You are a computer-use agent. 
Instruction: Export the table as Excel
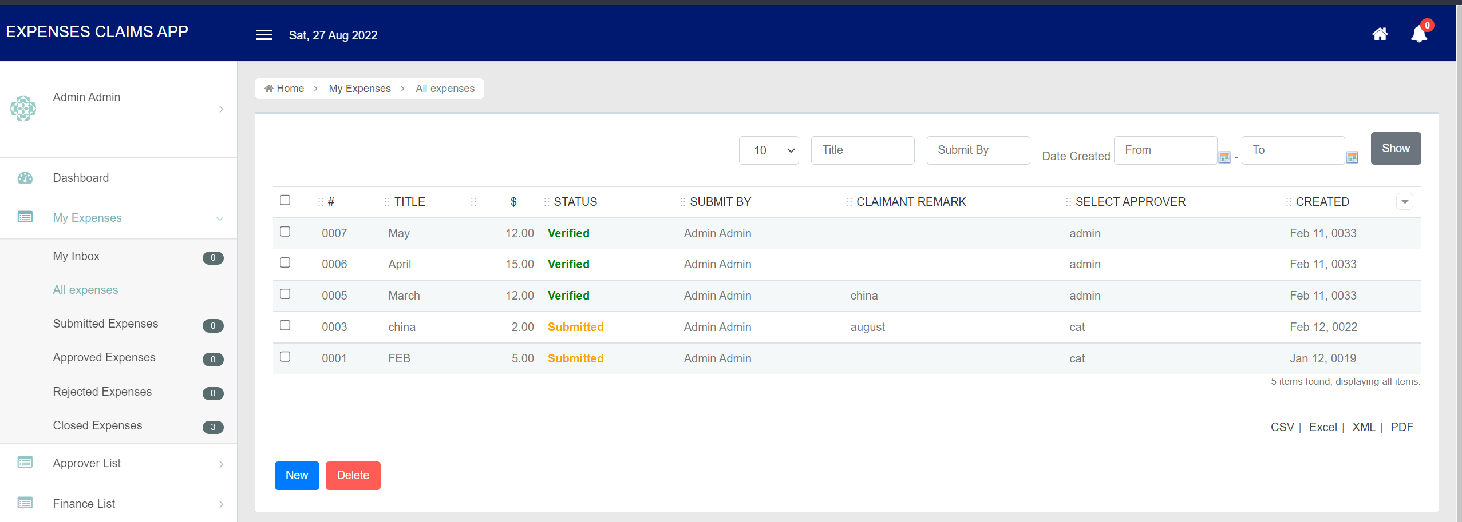click(x=1323, y=427)
